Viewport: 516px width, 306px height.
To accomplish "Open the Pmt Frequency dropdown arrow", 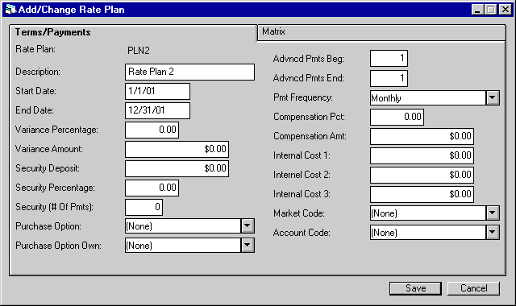I will pos(493,98).
